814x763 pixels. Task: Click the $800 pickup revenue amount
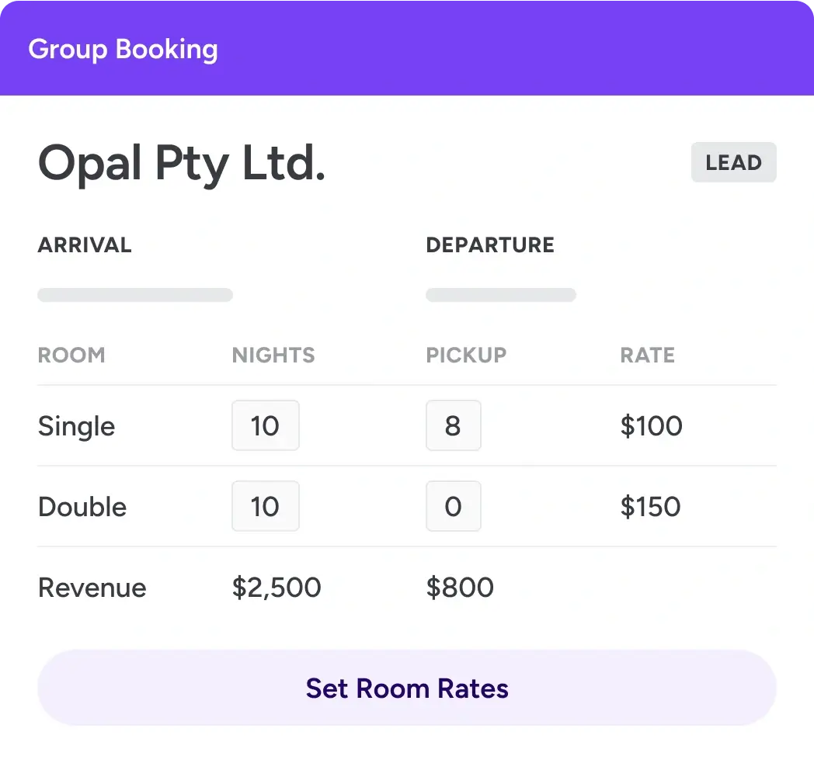click(x=461, y=588)
